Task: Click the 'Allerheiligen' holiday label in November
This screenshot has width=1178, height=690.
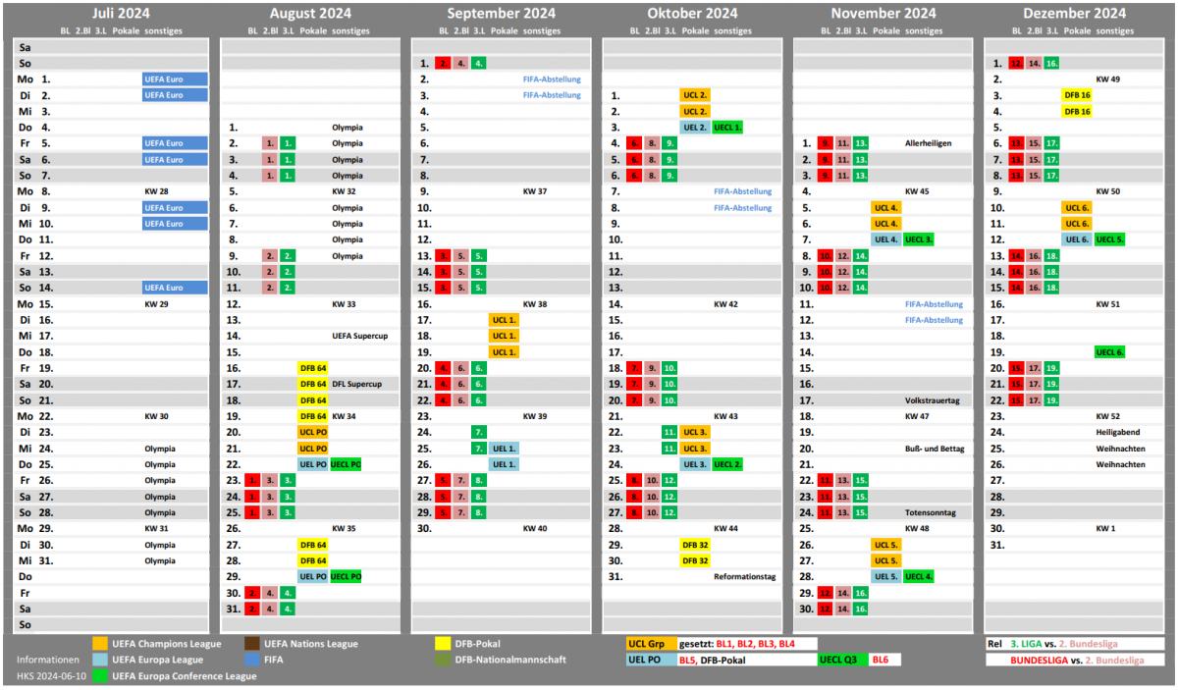Action: (x=929, y=143)
